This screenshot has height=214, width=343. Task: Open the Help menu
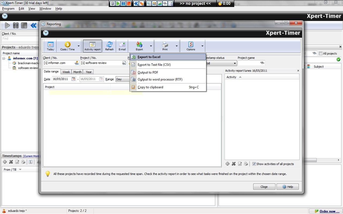click(x=59, y=9)
